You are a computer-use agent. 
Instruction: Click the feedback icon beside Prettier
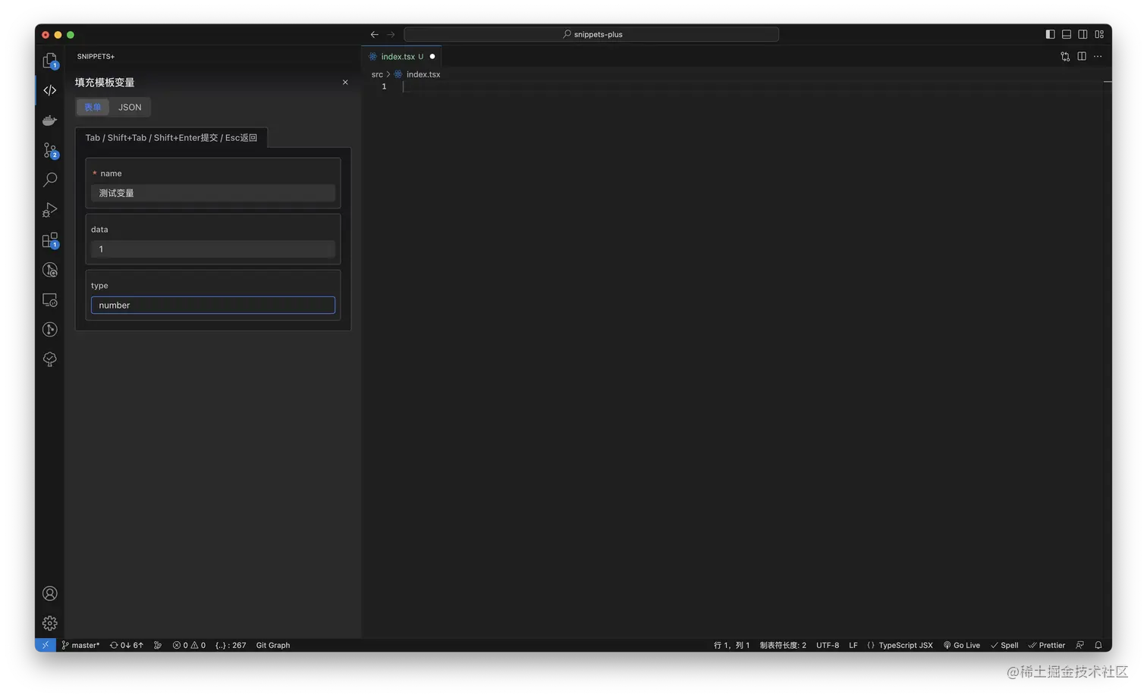1080,645
